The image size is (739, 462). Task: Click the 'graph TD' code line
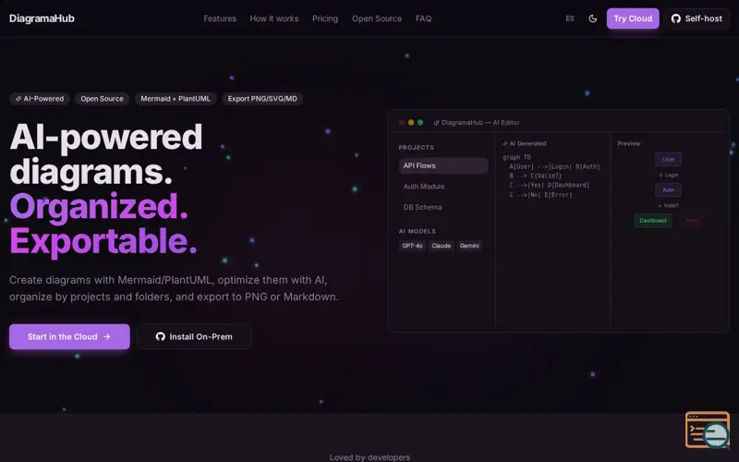pyautogui.click(x=516, y=157)
